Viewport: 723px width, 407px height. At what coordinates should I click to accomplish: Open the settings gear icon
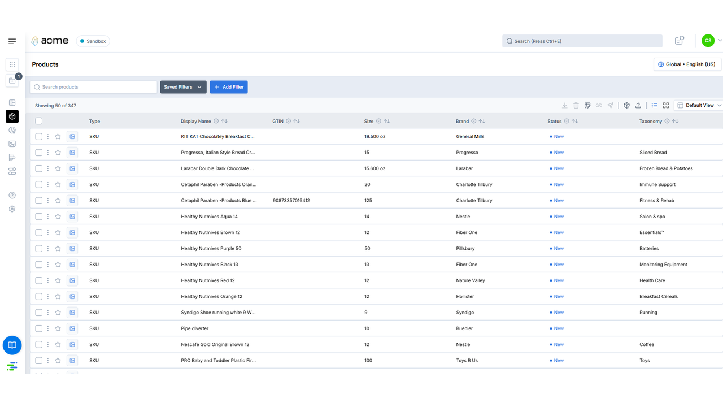point(12,209)
